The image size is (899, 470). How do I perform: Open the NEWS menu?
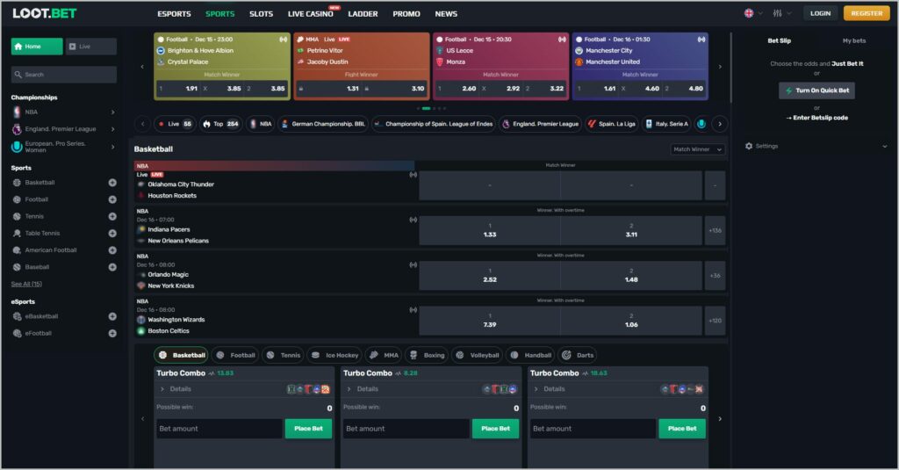(446, 14)
